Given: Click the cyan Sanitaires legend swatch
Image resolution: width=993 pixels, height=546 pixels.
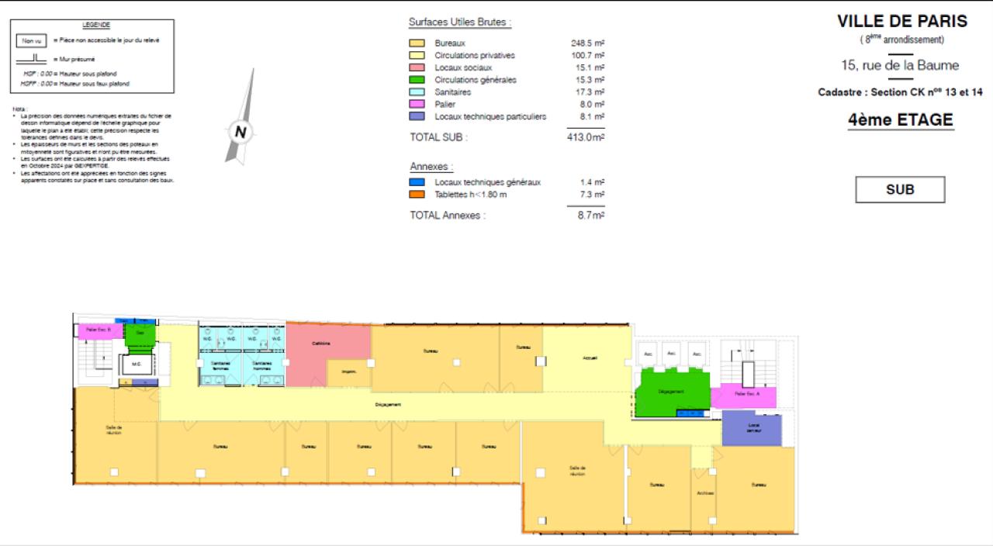Looking at the screenshot, I should [x=417, y=92].
